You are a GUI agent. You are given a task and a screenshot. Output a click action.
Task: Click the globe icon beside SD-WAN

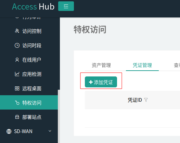coord(9,131)
